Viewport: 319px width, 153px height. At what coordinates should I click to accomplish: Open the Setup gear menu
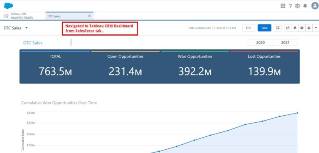click(297, 6)
